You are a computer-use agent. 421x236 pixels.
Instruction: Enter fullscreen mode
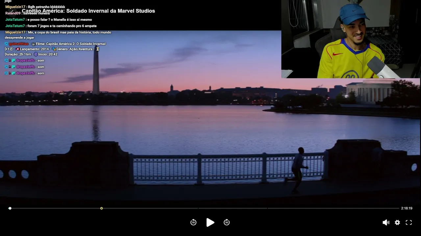tap(409, 223)
